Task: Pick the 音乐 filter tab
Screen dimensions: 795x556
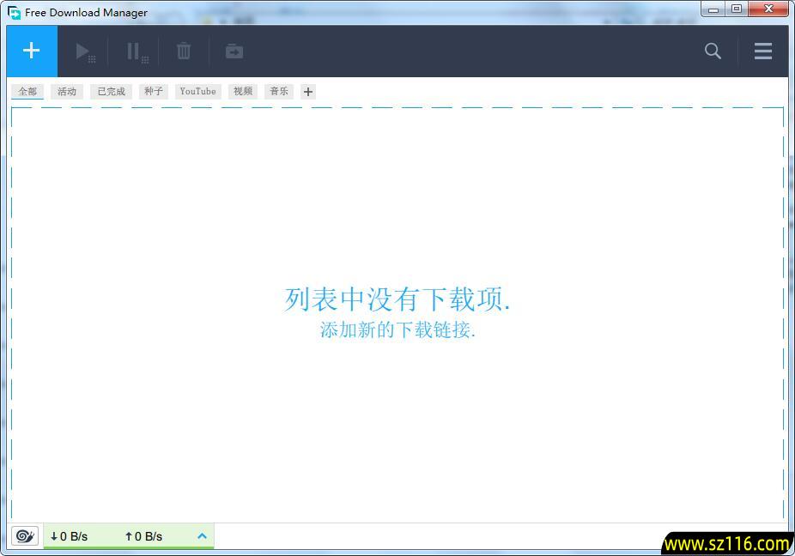Action: point(279,92)
